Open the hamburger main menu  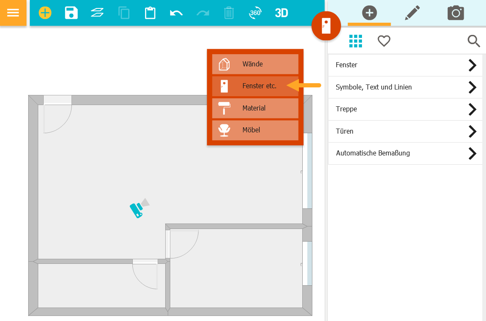point(13,13)
